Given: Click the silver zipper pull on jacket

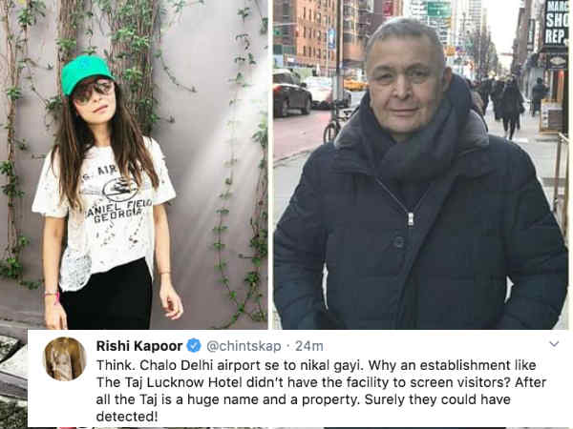Looking at the screenshot, I should [x=411, y=219].
